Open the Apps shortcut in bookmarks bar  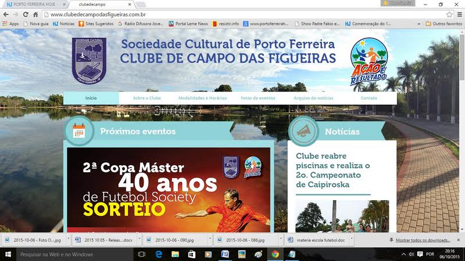pyautogui.click(x=10, y=24)
